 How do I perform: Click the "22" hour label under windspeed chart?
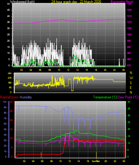[x=114, y=70]
